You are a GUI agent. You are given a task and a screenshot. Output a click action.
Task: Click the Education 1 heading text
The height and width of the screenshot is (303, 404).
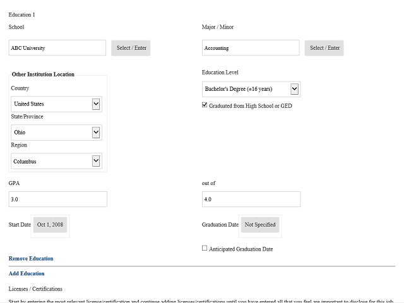click(21, 15)
